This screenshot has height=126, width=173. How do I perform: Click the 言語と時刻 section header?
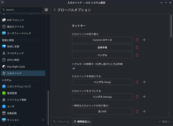tap(8, 40)
